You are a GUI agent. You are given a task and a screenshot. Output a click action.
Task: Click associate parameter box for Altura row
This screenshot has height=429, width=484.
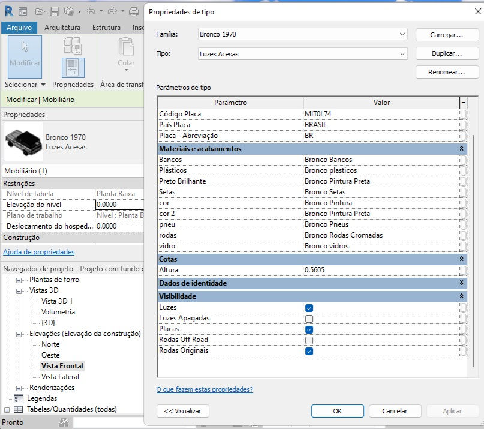(463, 270)
